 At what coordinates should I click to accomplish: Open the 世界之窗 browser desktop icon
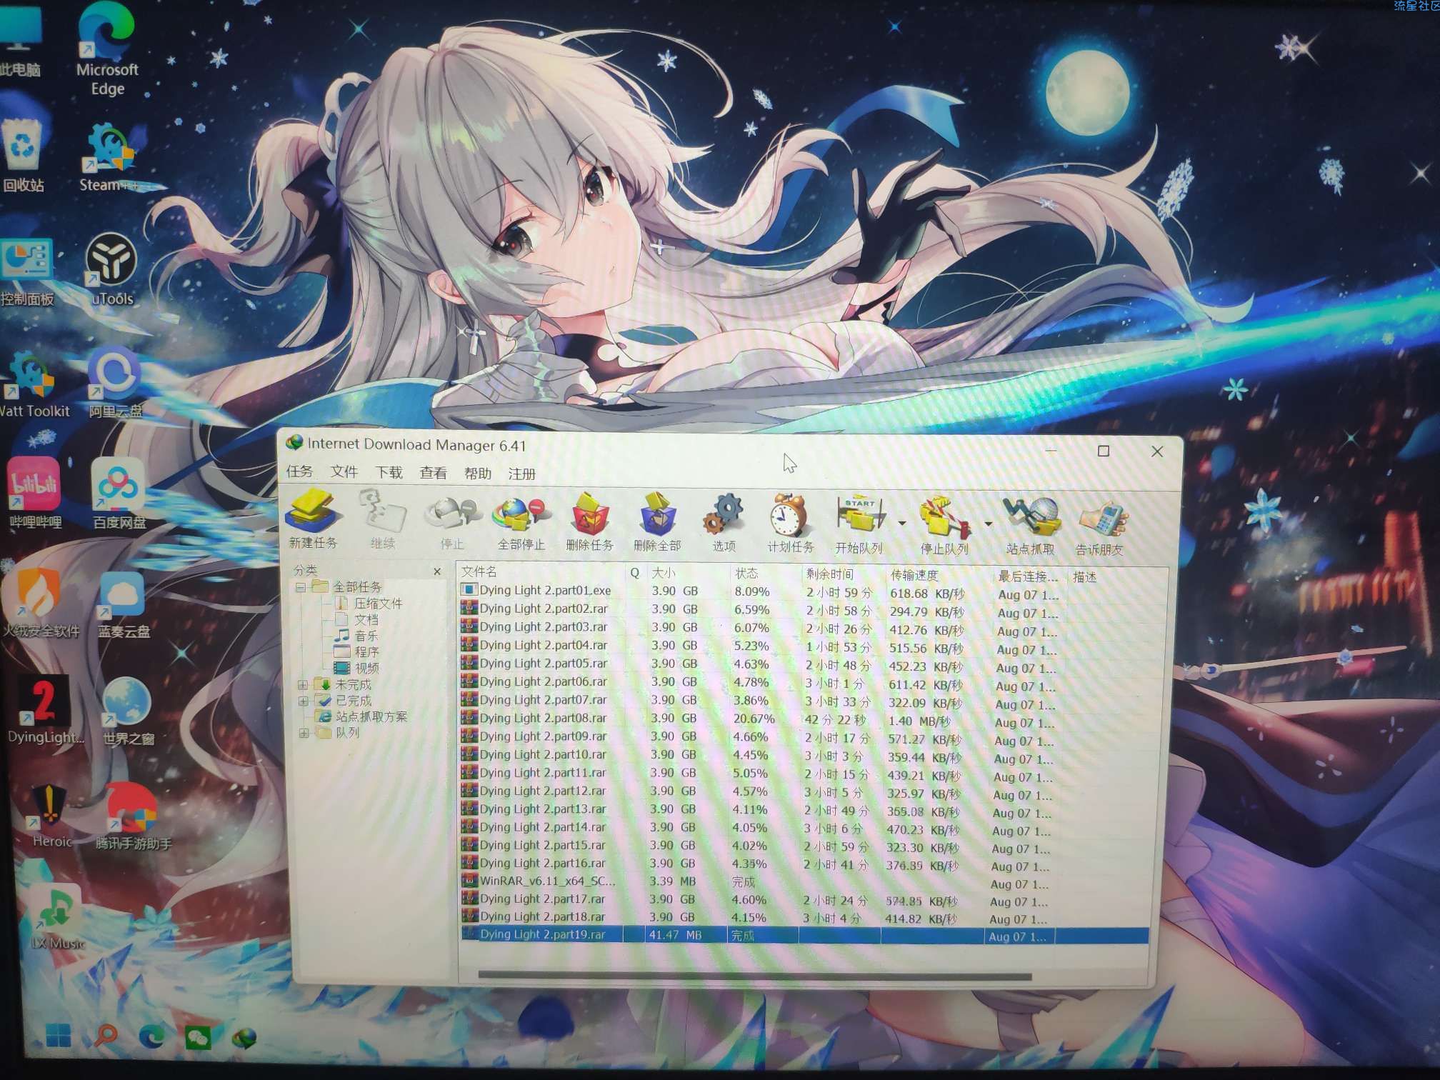tap(128, 711)
